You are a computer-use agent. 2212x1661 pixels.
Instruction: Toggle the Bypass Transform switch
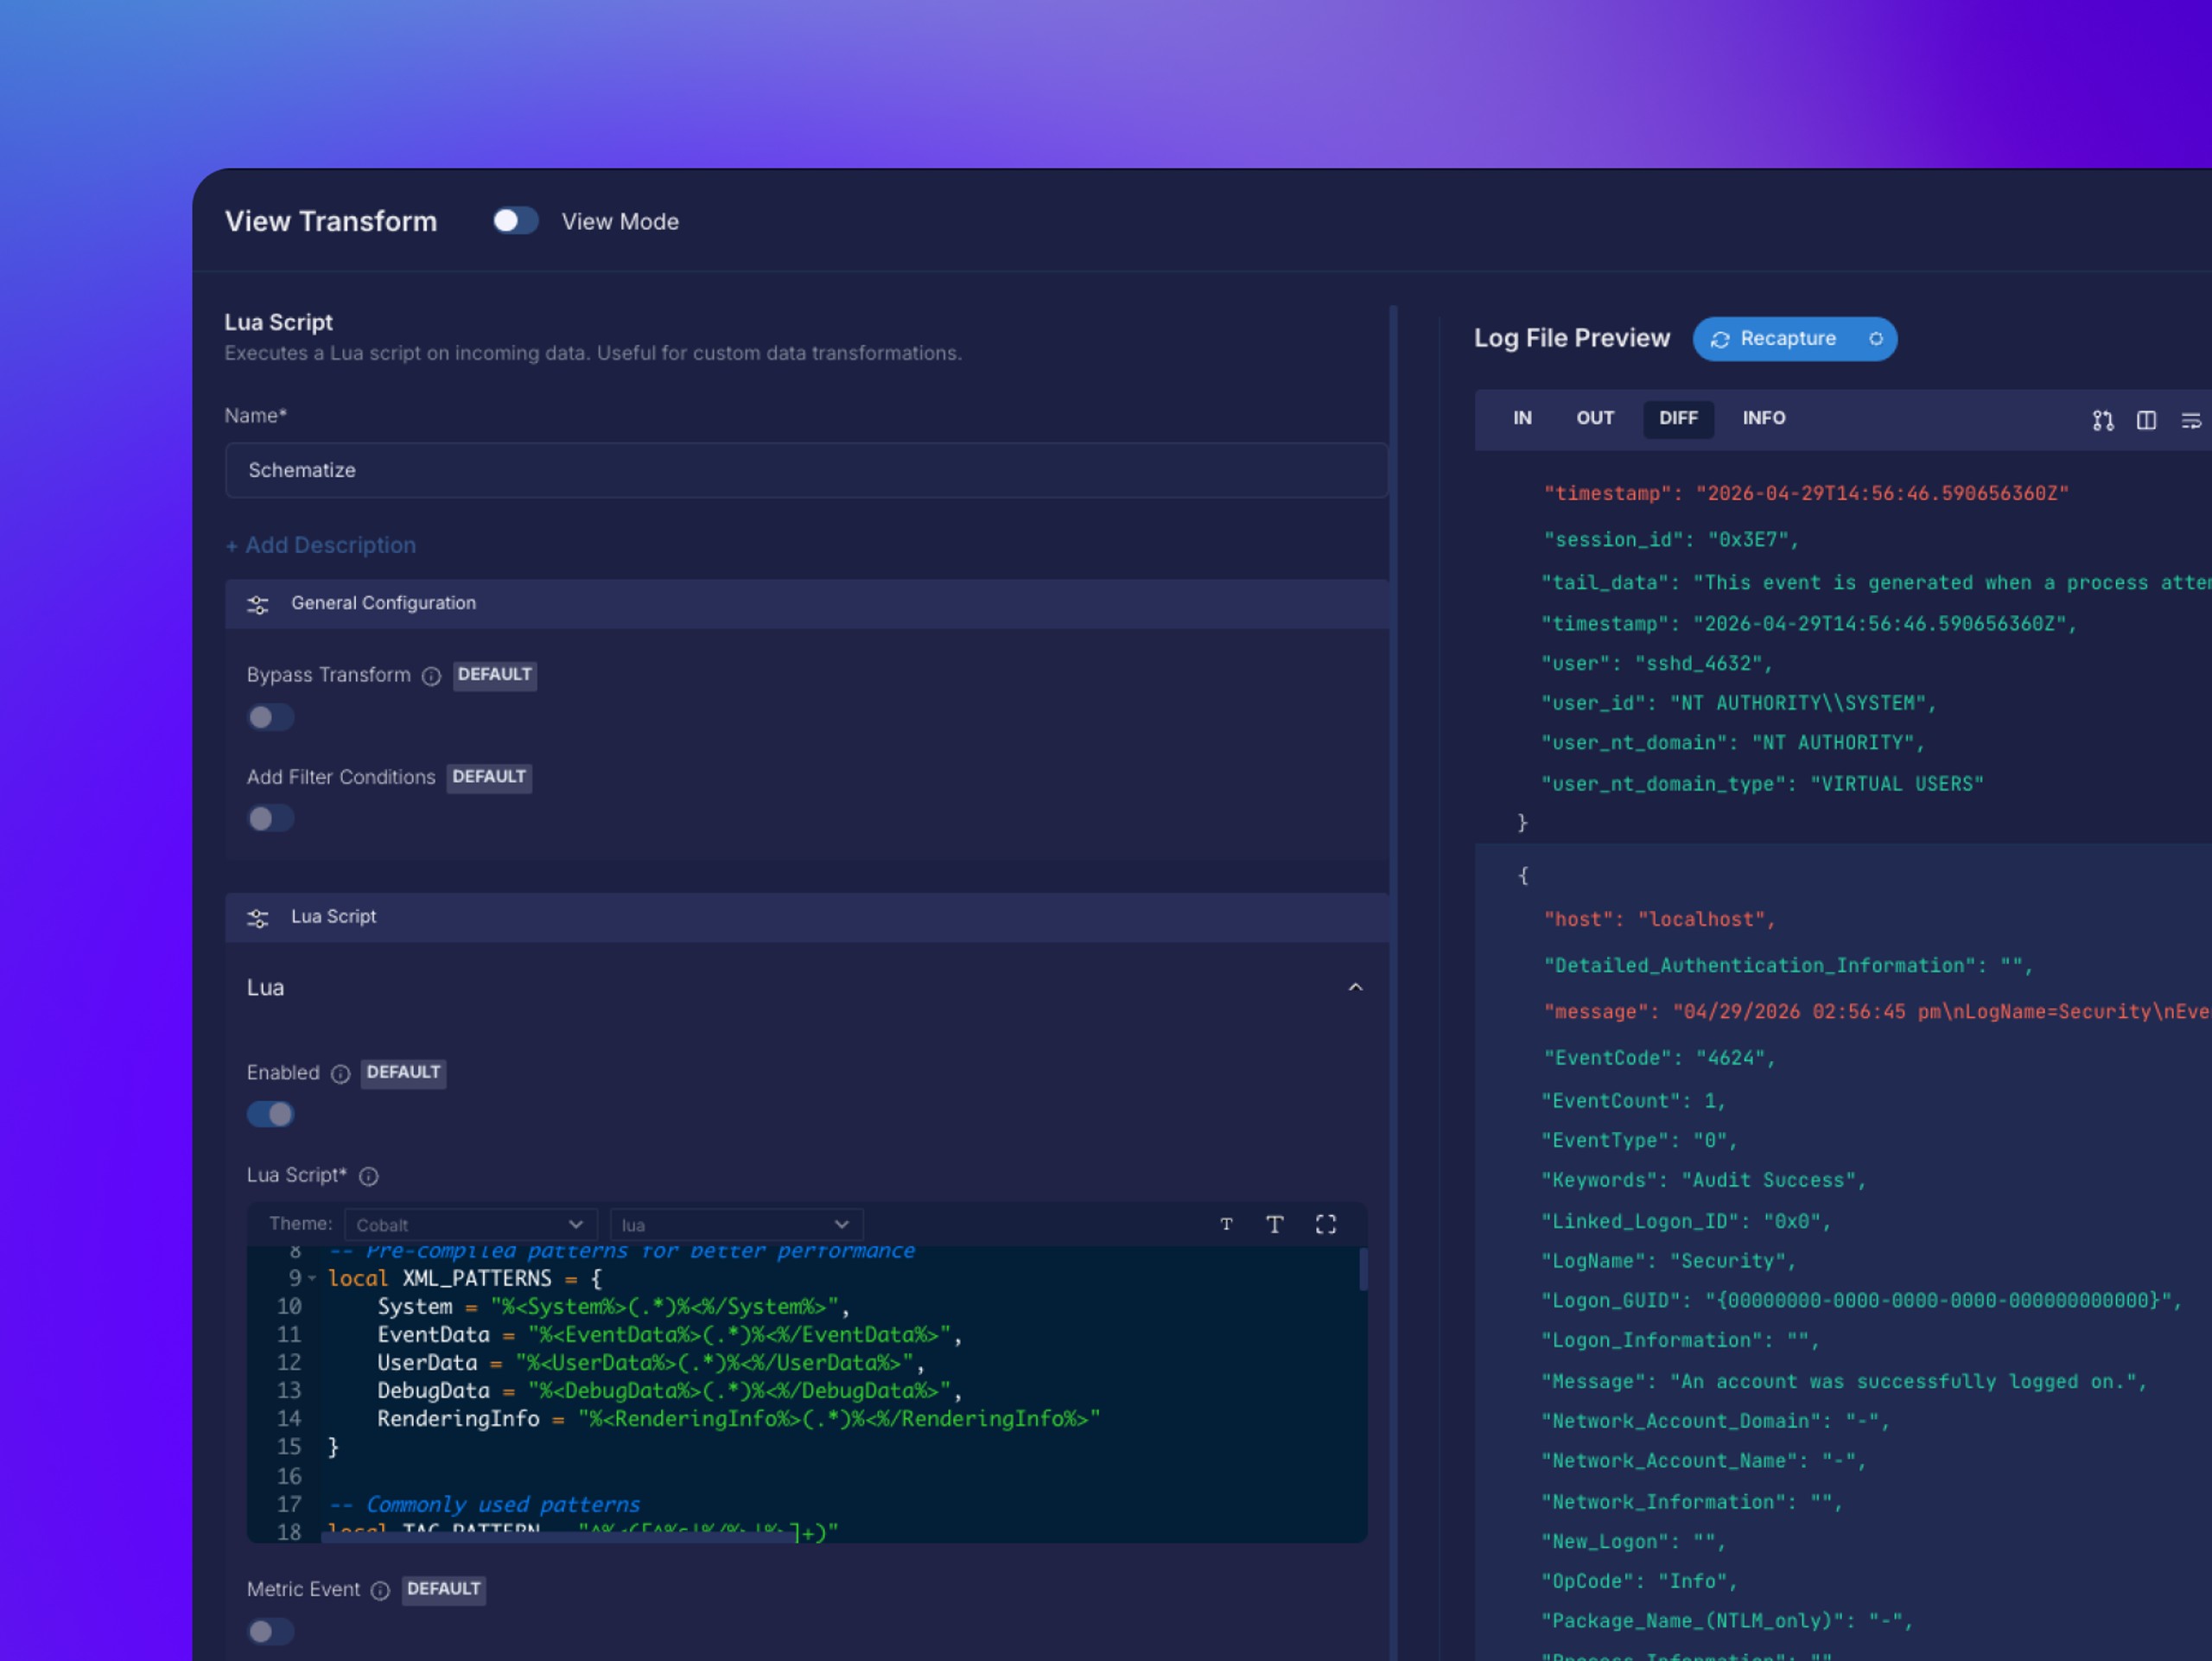pyautogui.click(x=270, y=717)
